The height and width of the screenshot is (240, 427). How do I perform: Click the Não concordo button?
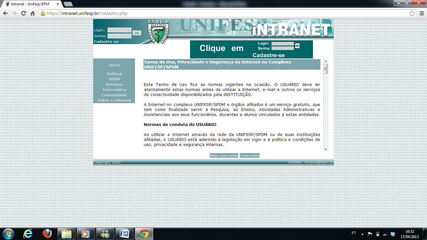click(x=224, y=156)
